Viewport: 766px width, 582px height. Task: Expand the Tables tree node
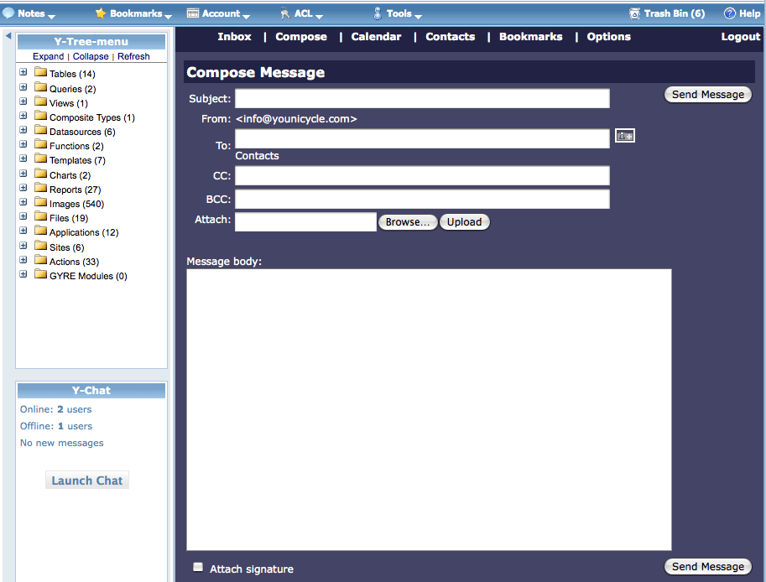click(x=23, y=73)
